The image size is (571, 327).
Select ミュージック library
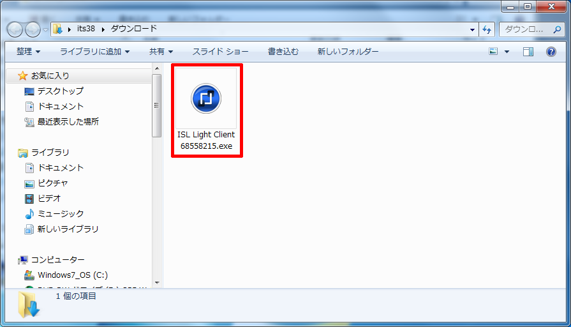tap(60, 214)
